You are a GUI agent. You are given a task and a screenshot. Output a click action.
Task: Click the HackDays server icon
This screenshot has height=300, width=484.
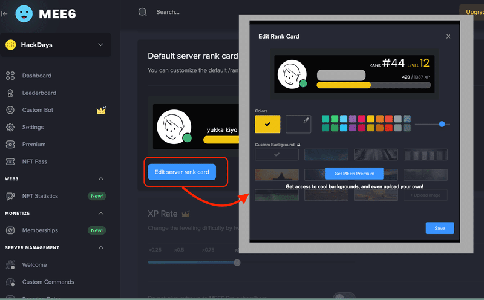click(11, 45)
